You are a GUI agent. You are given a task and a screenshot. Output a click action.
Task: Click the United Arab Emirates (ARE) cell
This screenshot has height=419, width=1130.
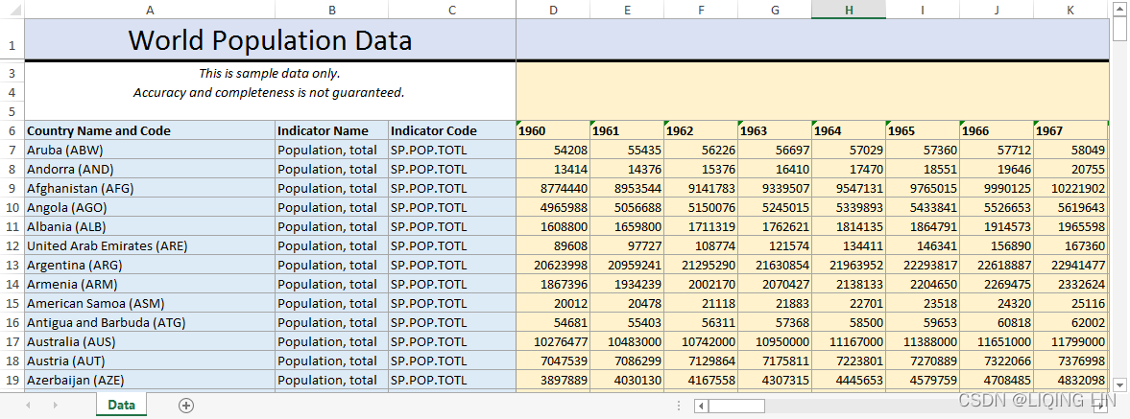click(x=150, y=244)
